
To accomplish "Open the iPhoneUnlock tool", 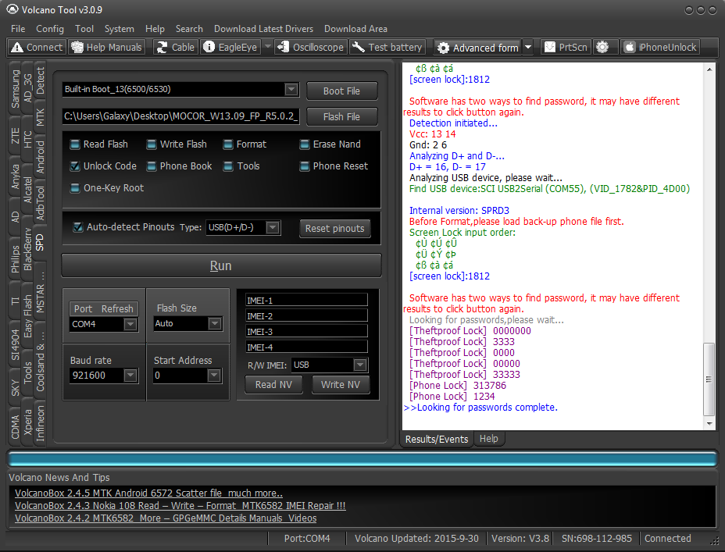I will [x=660, y=48].
